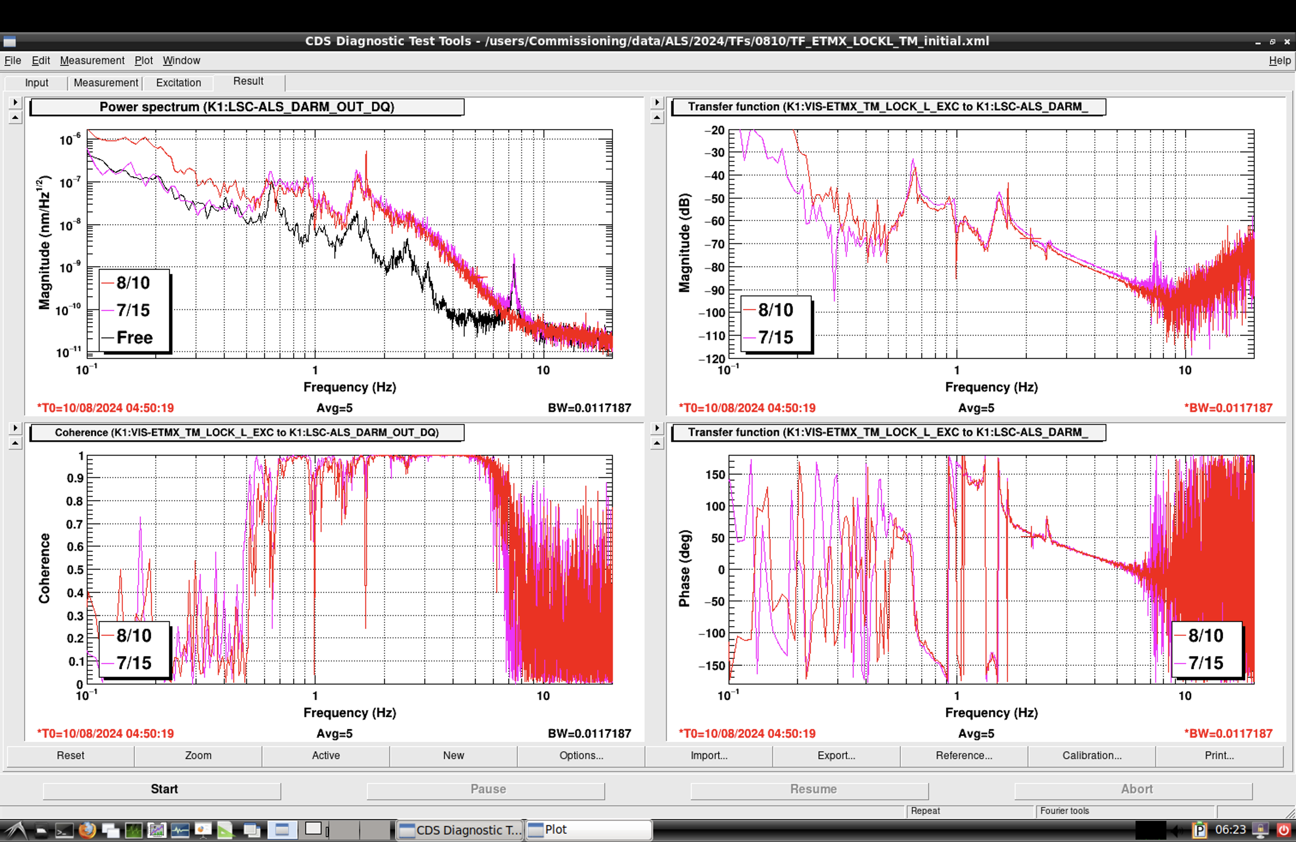Click the up-arrow toggle beside the Coherence plot
The width and height of the screenshot is (1296, 842).
point(15,443)
